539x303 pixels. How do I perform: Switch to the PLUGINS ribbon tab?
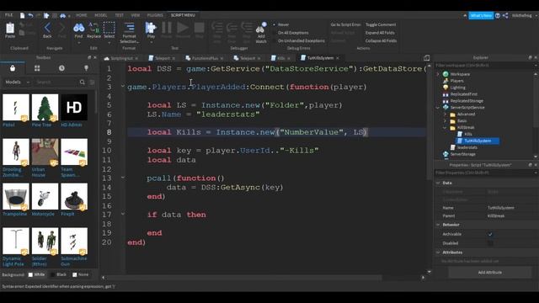tap(155, 15)
